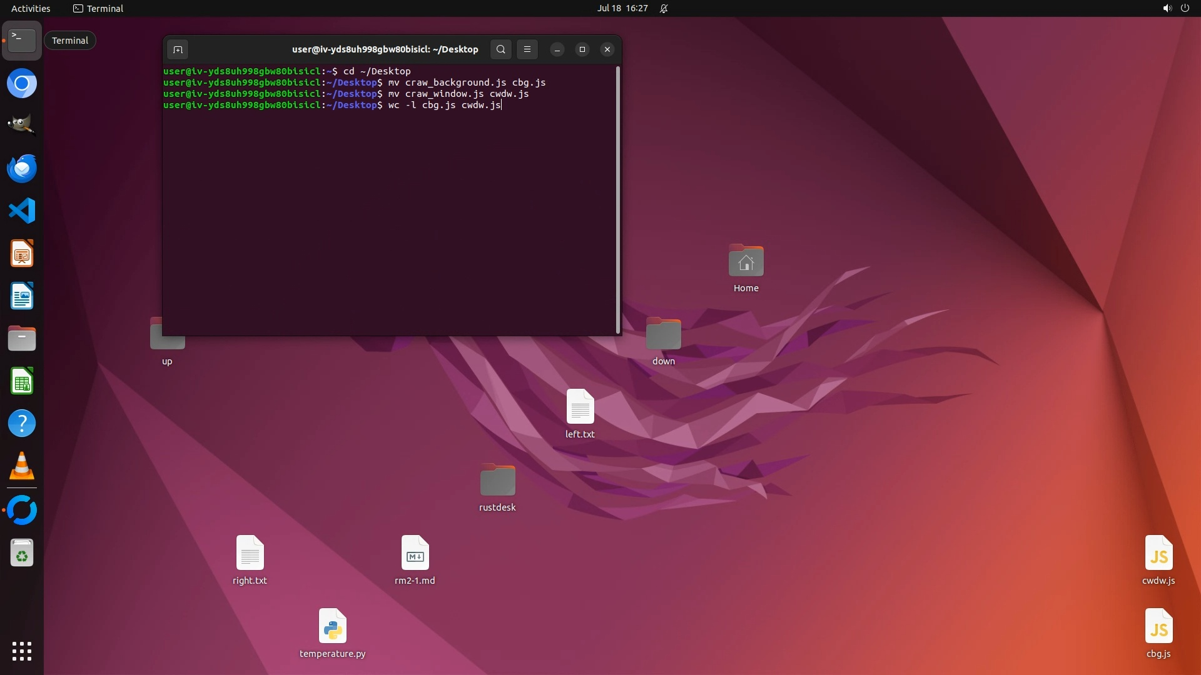Launch VLC media player
This screenshot has height=675, width=1201.
coord(22,466)
